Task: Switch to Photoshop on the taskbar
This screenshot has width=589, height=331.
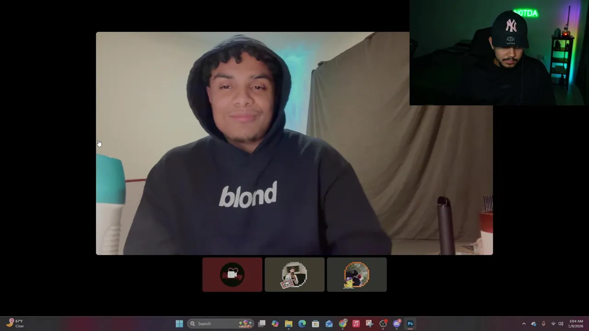Action: tap(410, 324)
